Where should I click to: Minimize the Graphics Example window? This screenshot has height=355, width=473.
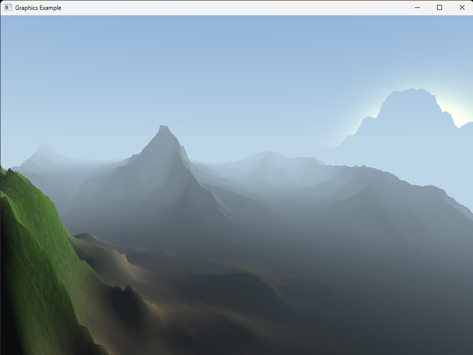pos(417,7)
